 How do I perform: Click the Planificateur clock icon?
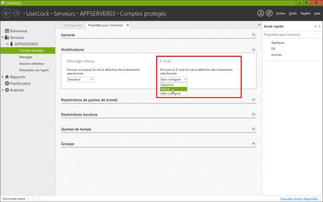pyautogui.click(x=7, y=83)
